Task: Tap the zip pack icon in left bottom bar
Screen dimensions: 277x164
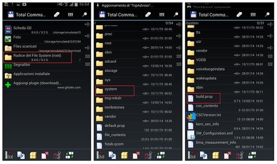Action: point(33,155)
